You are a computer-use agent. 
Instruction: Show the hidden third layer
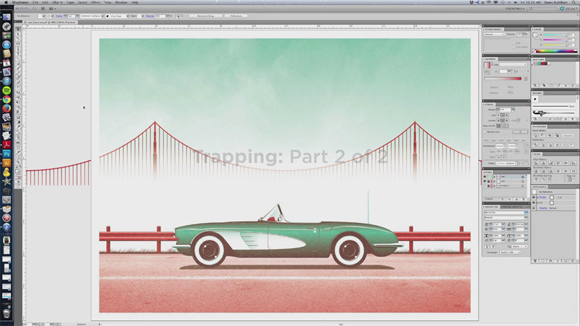point(485,186)
